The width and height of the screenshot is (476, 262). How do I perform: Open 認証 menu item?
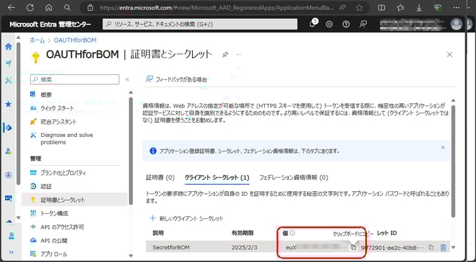46,186
